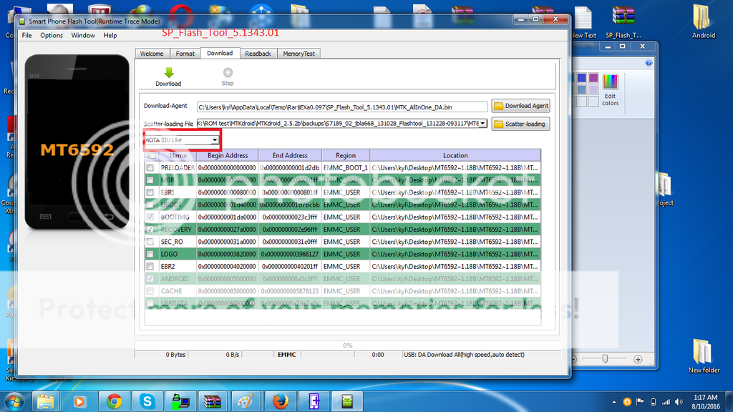This screenshot has width=733, height=412.
Task: Expand the Scatter-loading File path dropdown
Action: click(x=482, y=123)
